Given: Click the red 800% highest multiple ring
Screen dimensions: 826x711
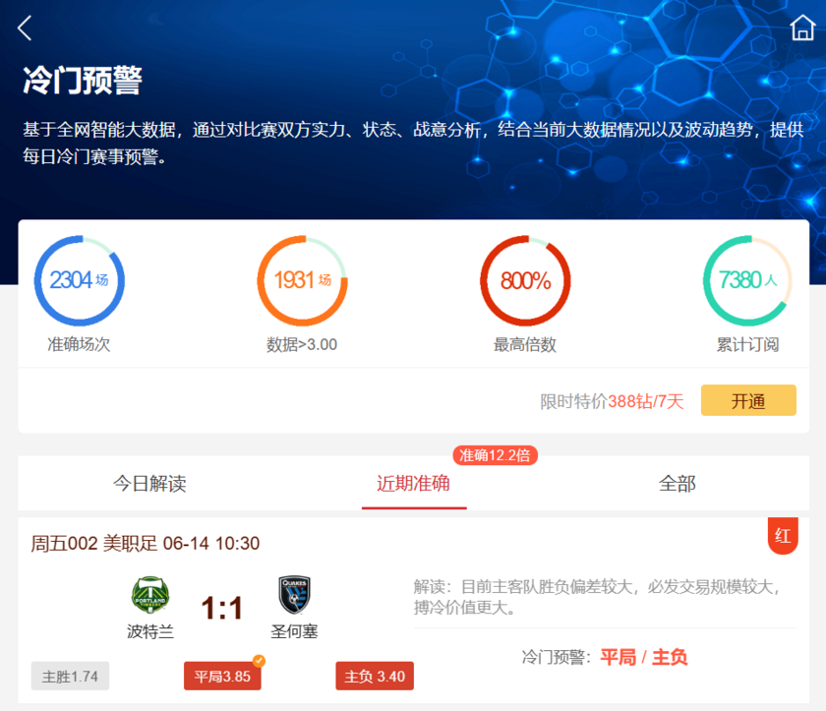Looking at the screenshot, I should click(x=525, y=280).
